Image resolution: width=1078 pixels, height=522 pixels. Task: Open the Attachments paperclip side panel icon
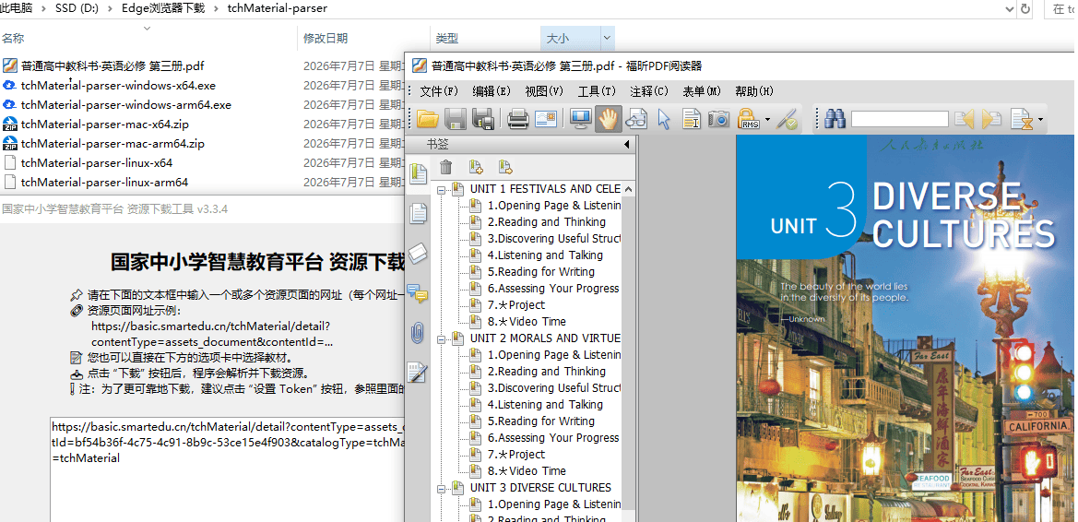tap(418, 334)
